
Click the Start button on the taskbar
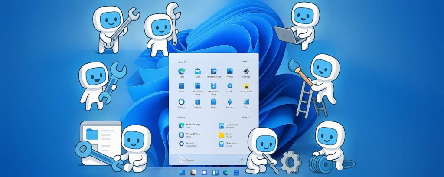(x=182, y=173)
